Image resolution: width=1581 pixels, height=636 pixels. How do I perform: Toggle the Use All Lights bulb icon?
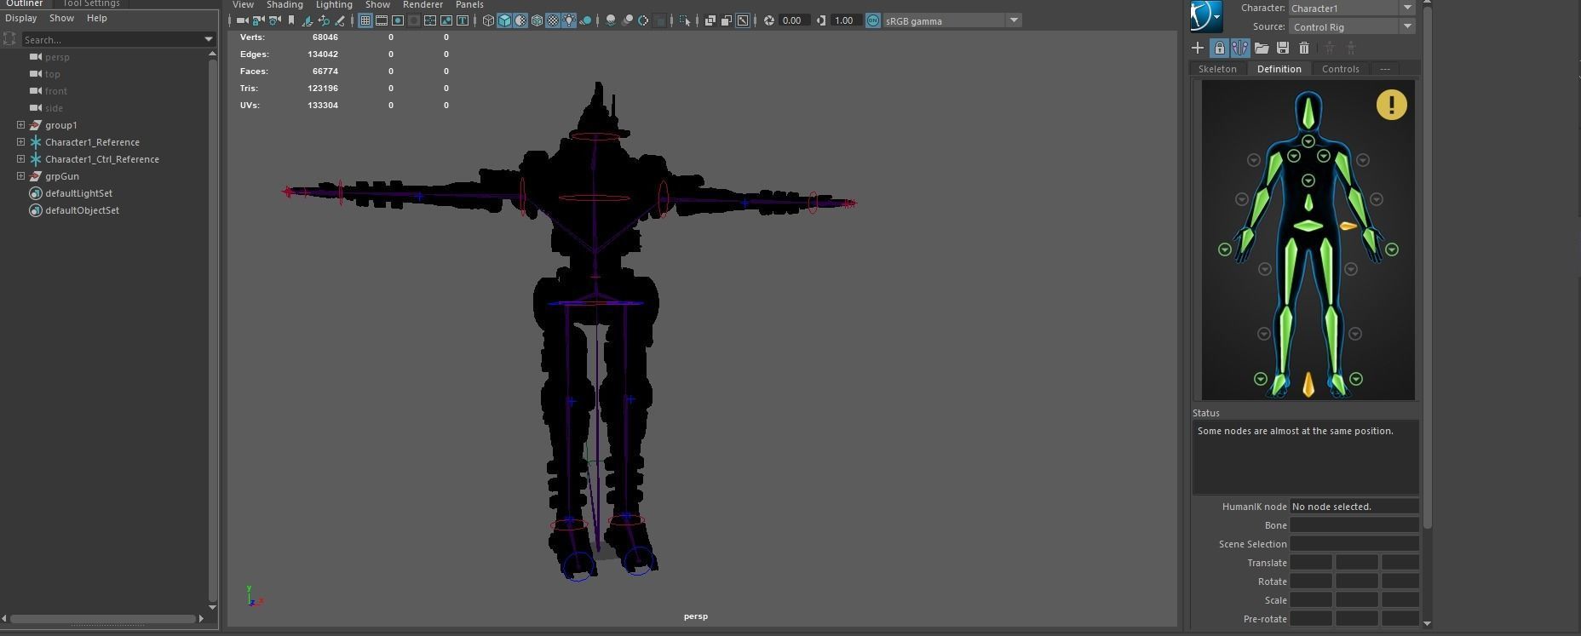(x=568, y=20)
